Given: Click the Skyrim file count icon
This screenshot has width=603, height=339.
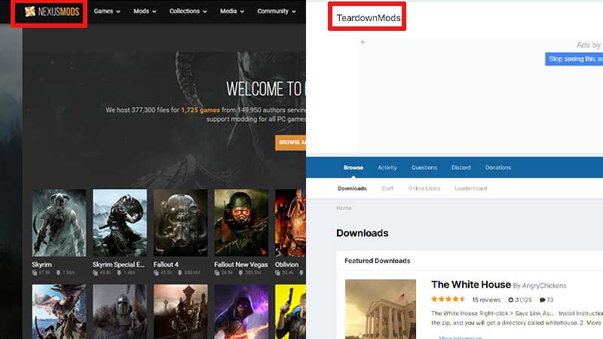Looking at the screenshot, I should (x=35, y=273).
